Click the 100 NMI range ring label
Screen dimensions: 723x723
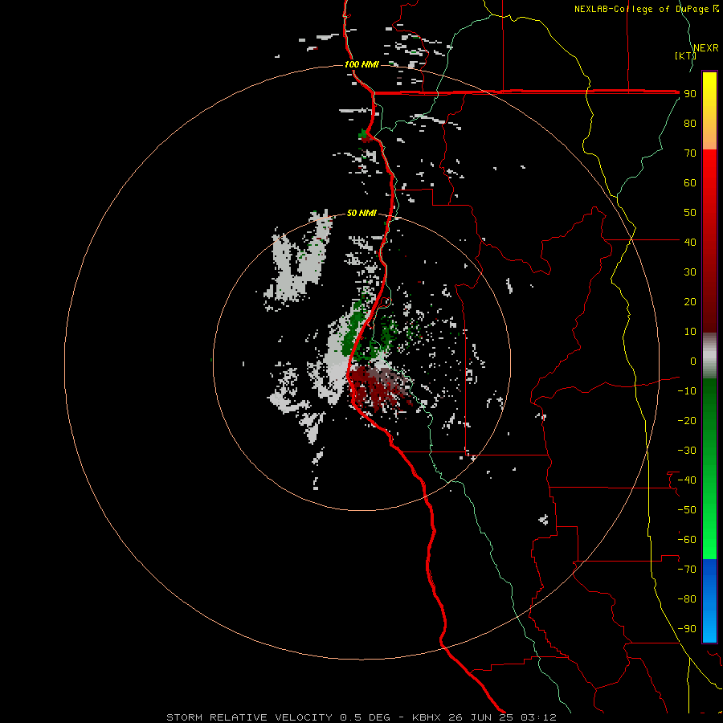click(361, 64)
